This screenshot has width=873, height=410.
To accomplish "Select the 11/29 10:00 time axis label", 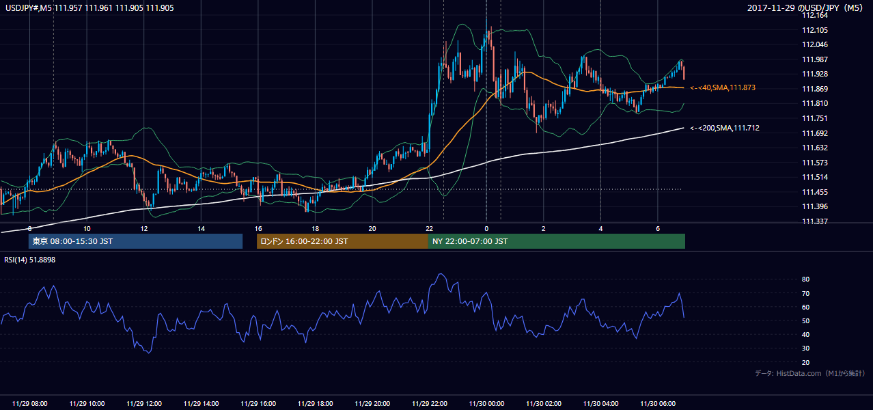I will tap(87, 404).
